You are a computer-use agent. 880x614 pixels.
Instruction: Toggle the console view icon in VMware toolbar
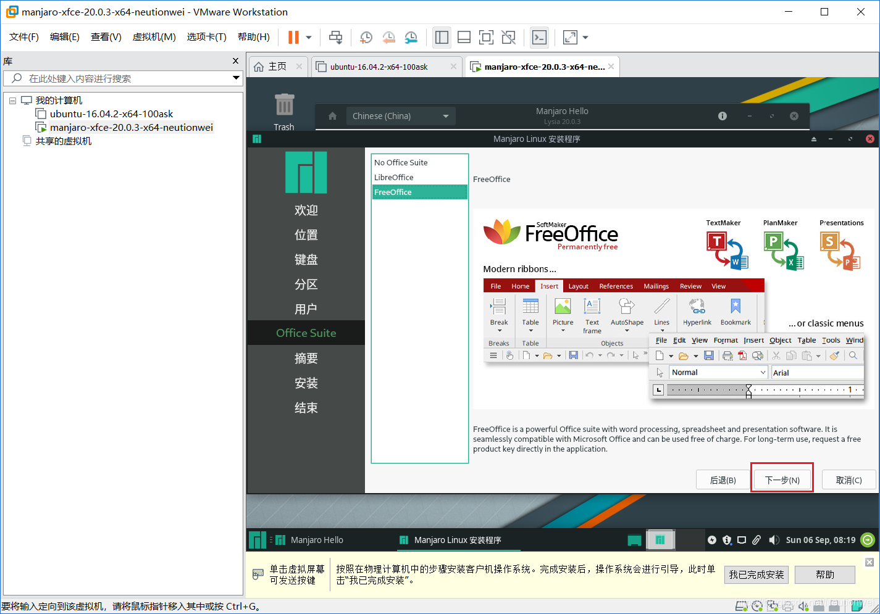coord(539,38)
